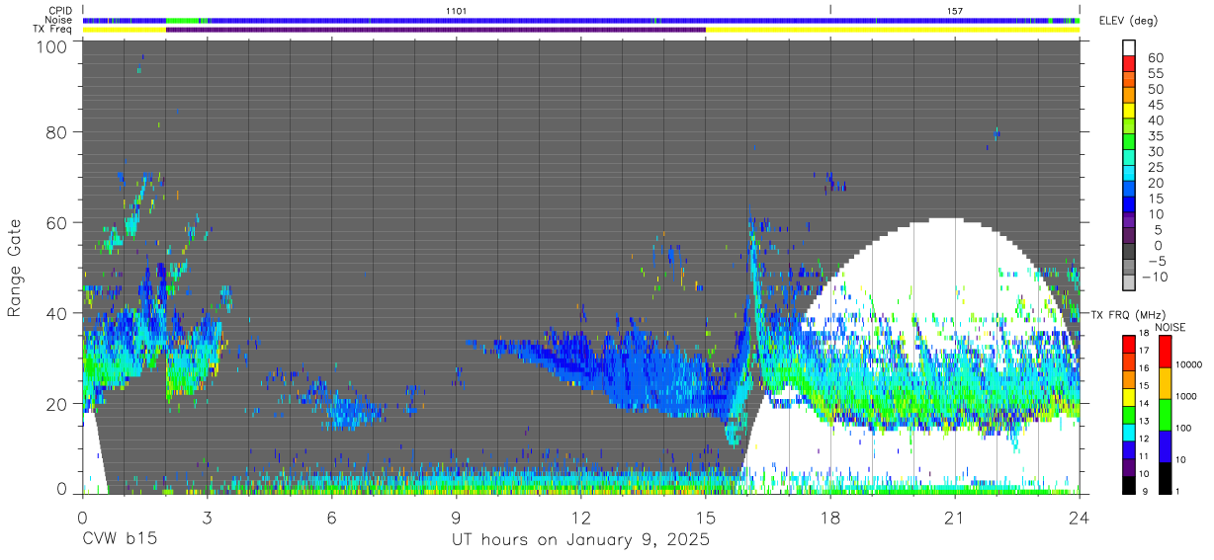Select the black bottom segment of TX FRQ colorbar
The image size is (1214, 560).
click(x=1129, y=484)
